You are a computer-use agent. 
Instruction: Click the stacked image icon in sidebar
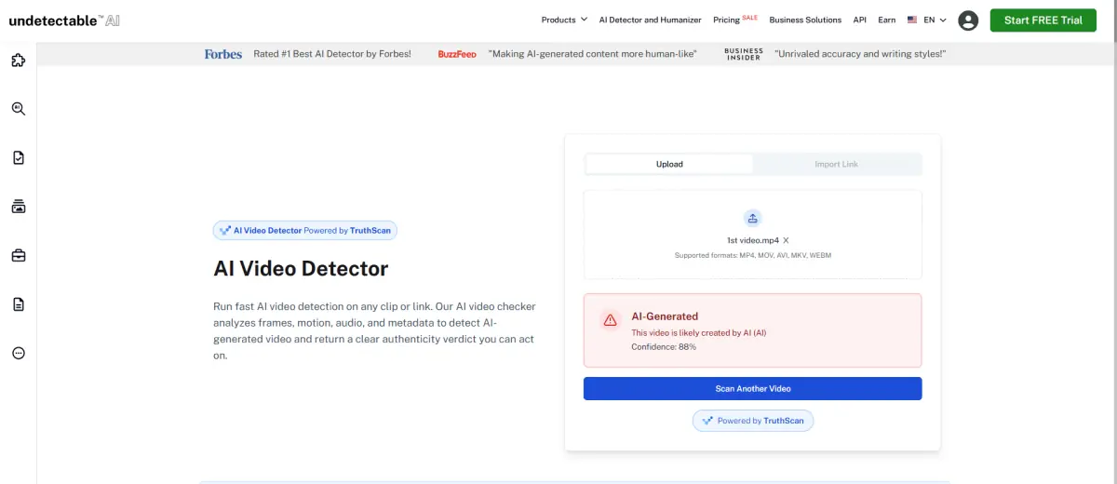(18, 207)
